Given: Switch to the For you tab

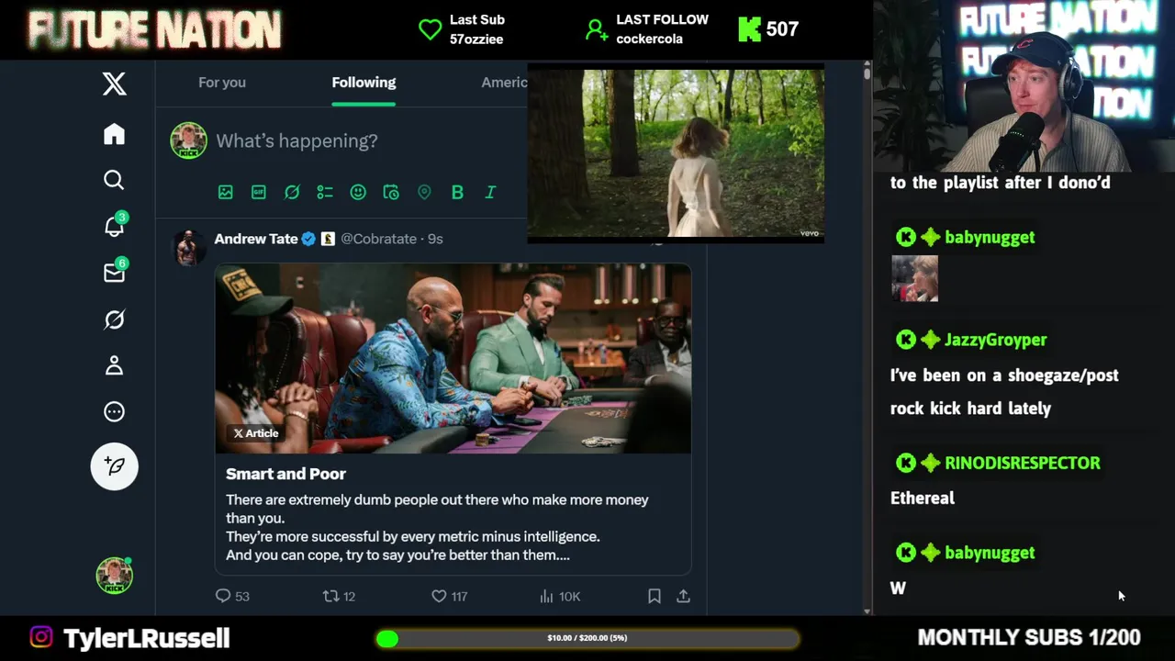Looking at the screenshot, I should (222, 82).
